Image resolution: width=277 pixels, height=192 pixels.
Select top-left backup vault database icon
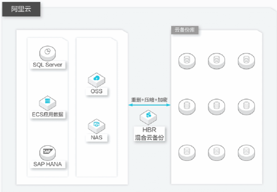click(x=187, y=61)
